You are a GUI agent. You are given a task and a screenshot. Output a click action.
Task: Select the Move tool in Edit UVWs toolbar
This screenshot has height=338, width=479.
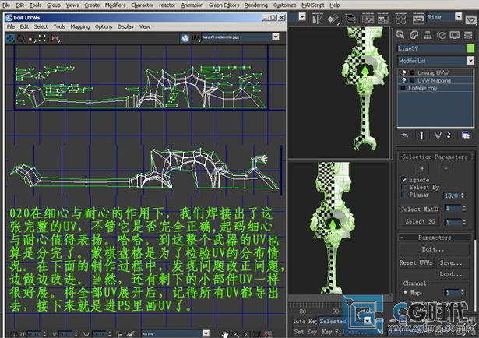10,38
